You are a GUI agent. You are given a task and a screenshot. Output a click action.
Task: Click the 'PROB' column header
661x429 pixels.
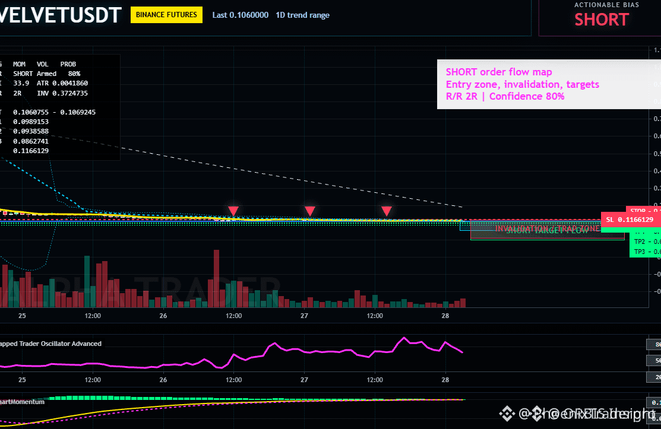click(68, 64)
